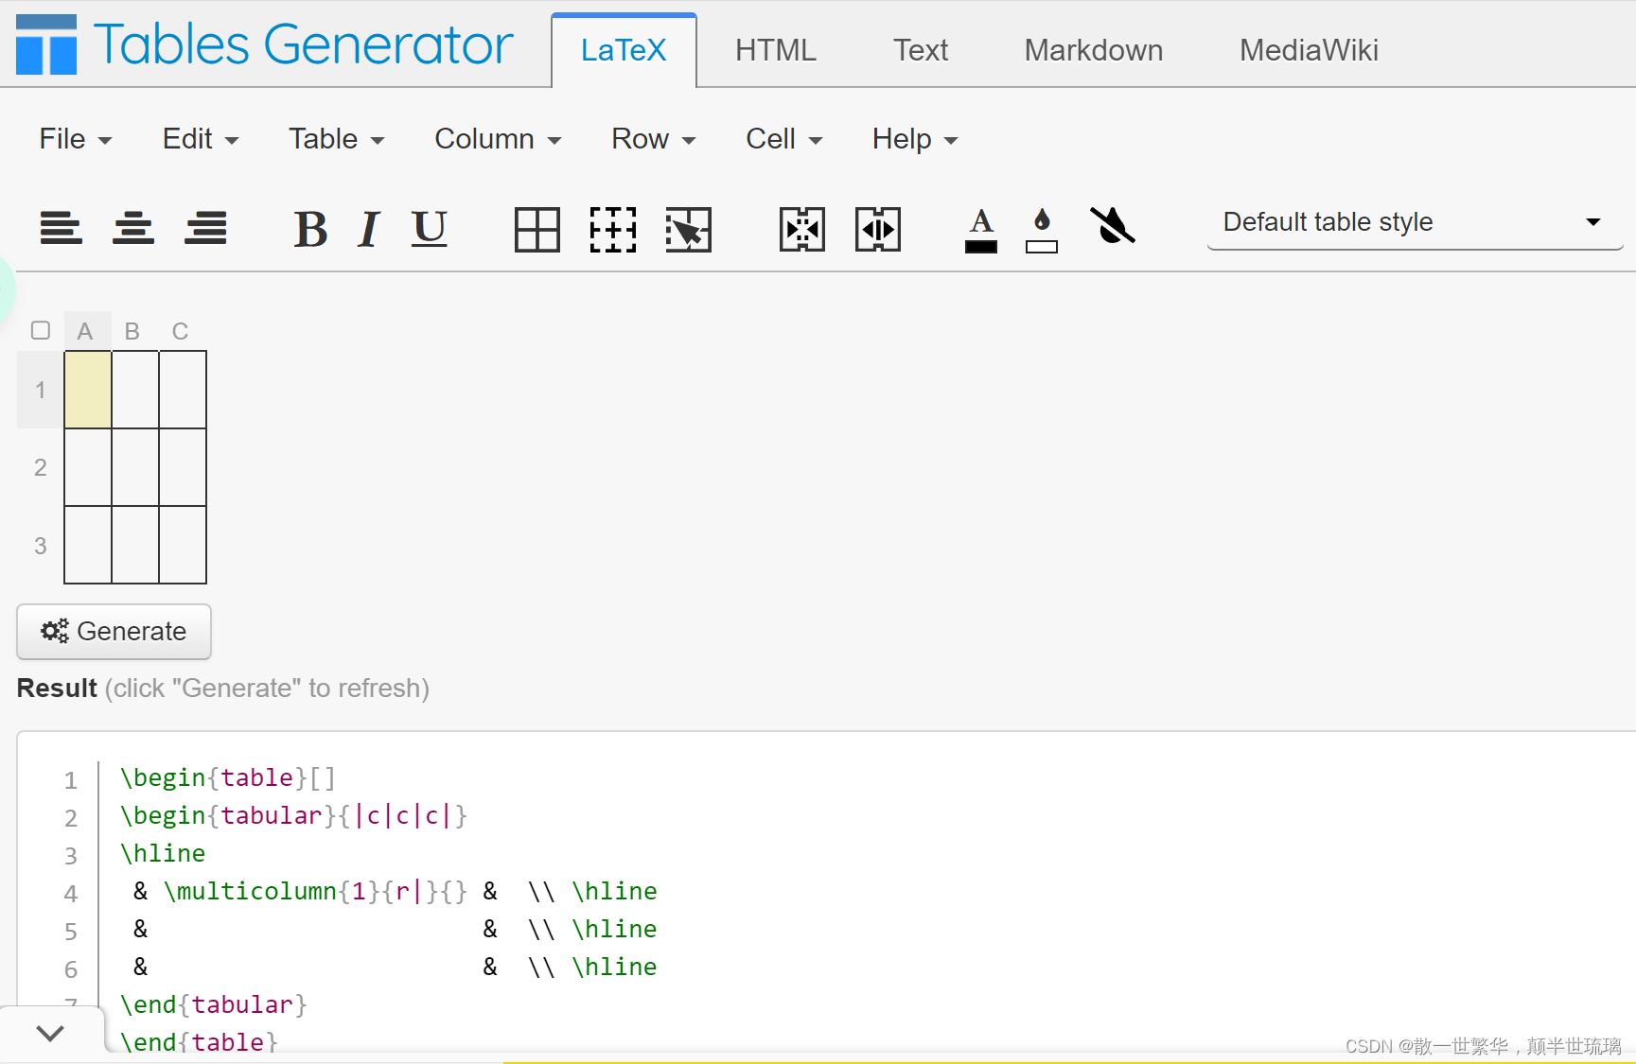Click highlighted cell A1
Screen dimensions: 1636x1064
click(88, 390)
